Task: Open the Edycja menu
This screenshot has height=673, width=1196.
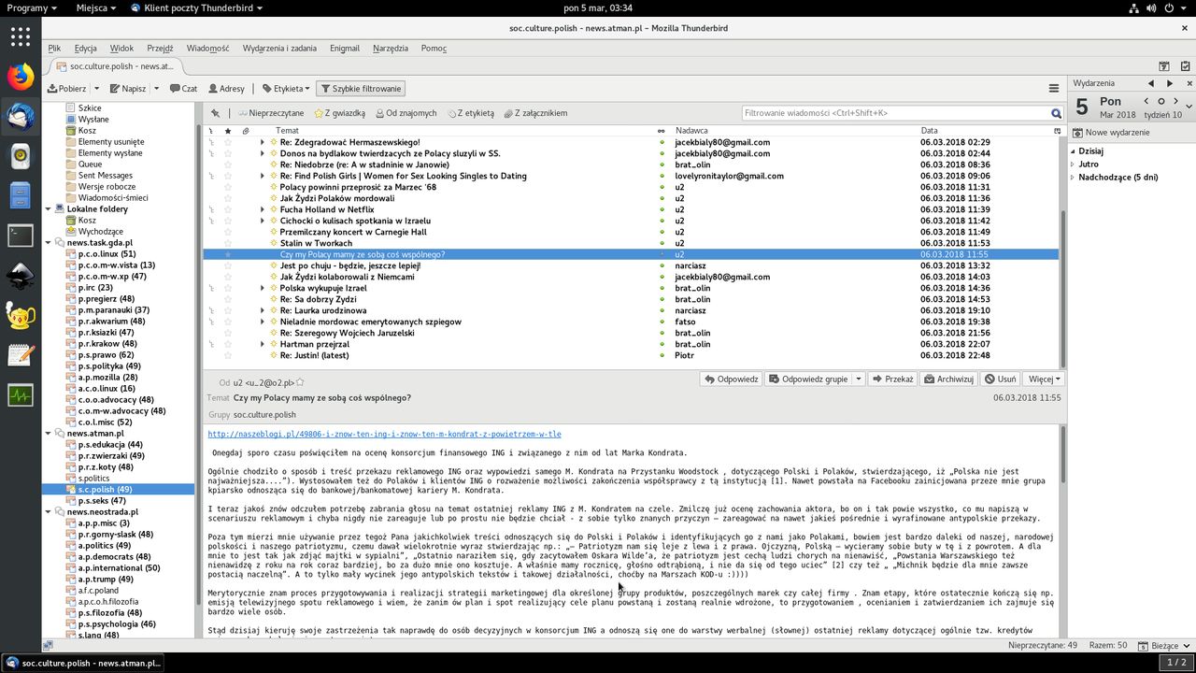Action: point(86,49)
